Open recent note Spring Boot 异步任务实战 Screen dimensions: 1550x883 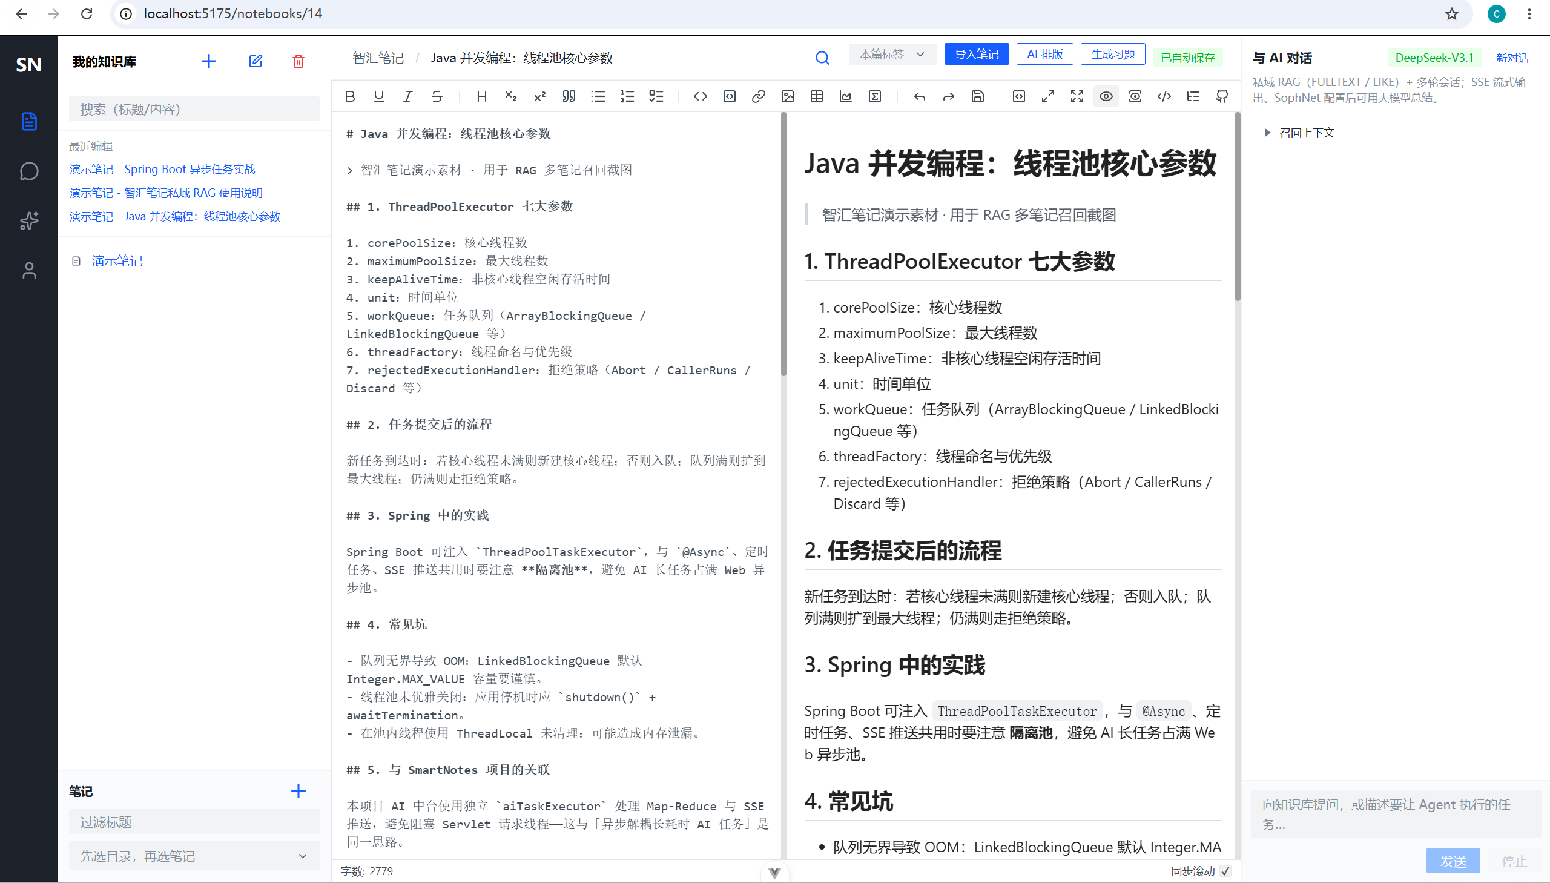click(x=162, y=169)
